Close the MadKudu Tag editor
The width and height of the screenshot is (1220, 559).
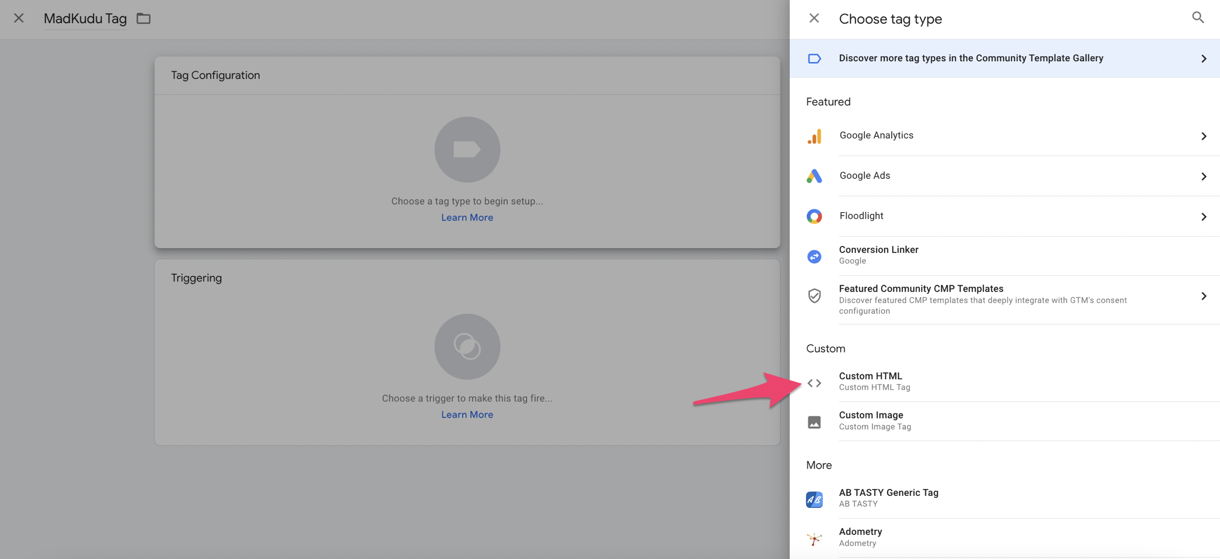pyautogui.click(x=19, y=18)
